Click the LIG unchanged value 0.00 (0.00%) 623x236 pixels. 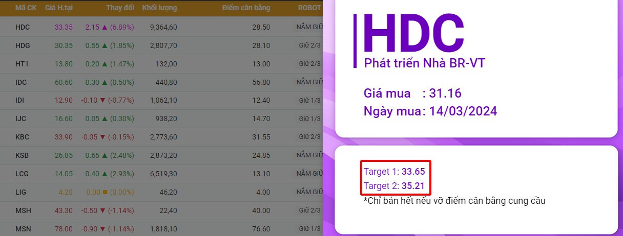click(110, 192)
